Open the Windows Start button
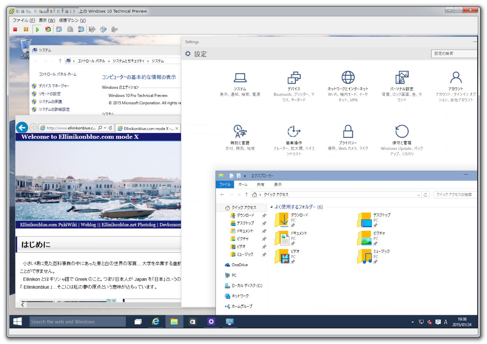 17,322
